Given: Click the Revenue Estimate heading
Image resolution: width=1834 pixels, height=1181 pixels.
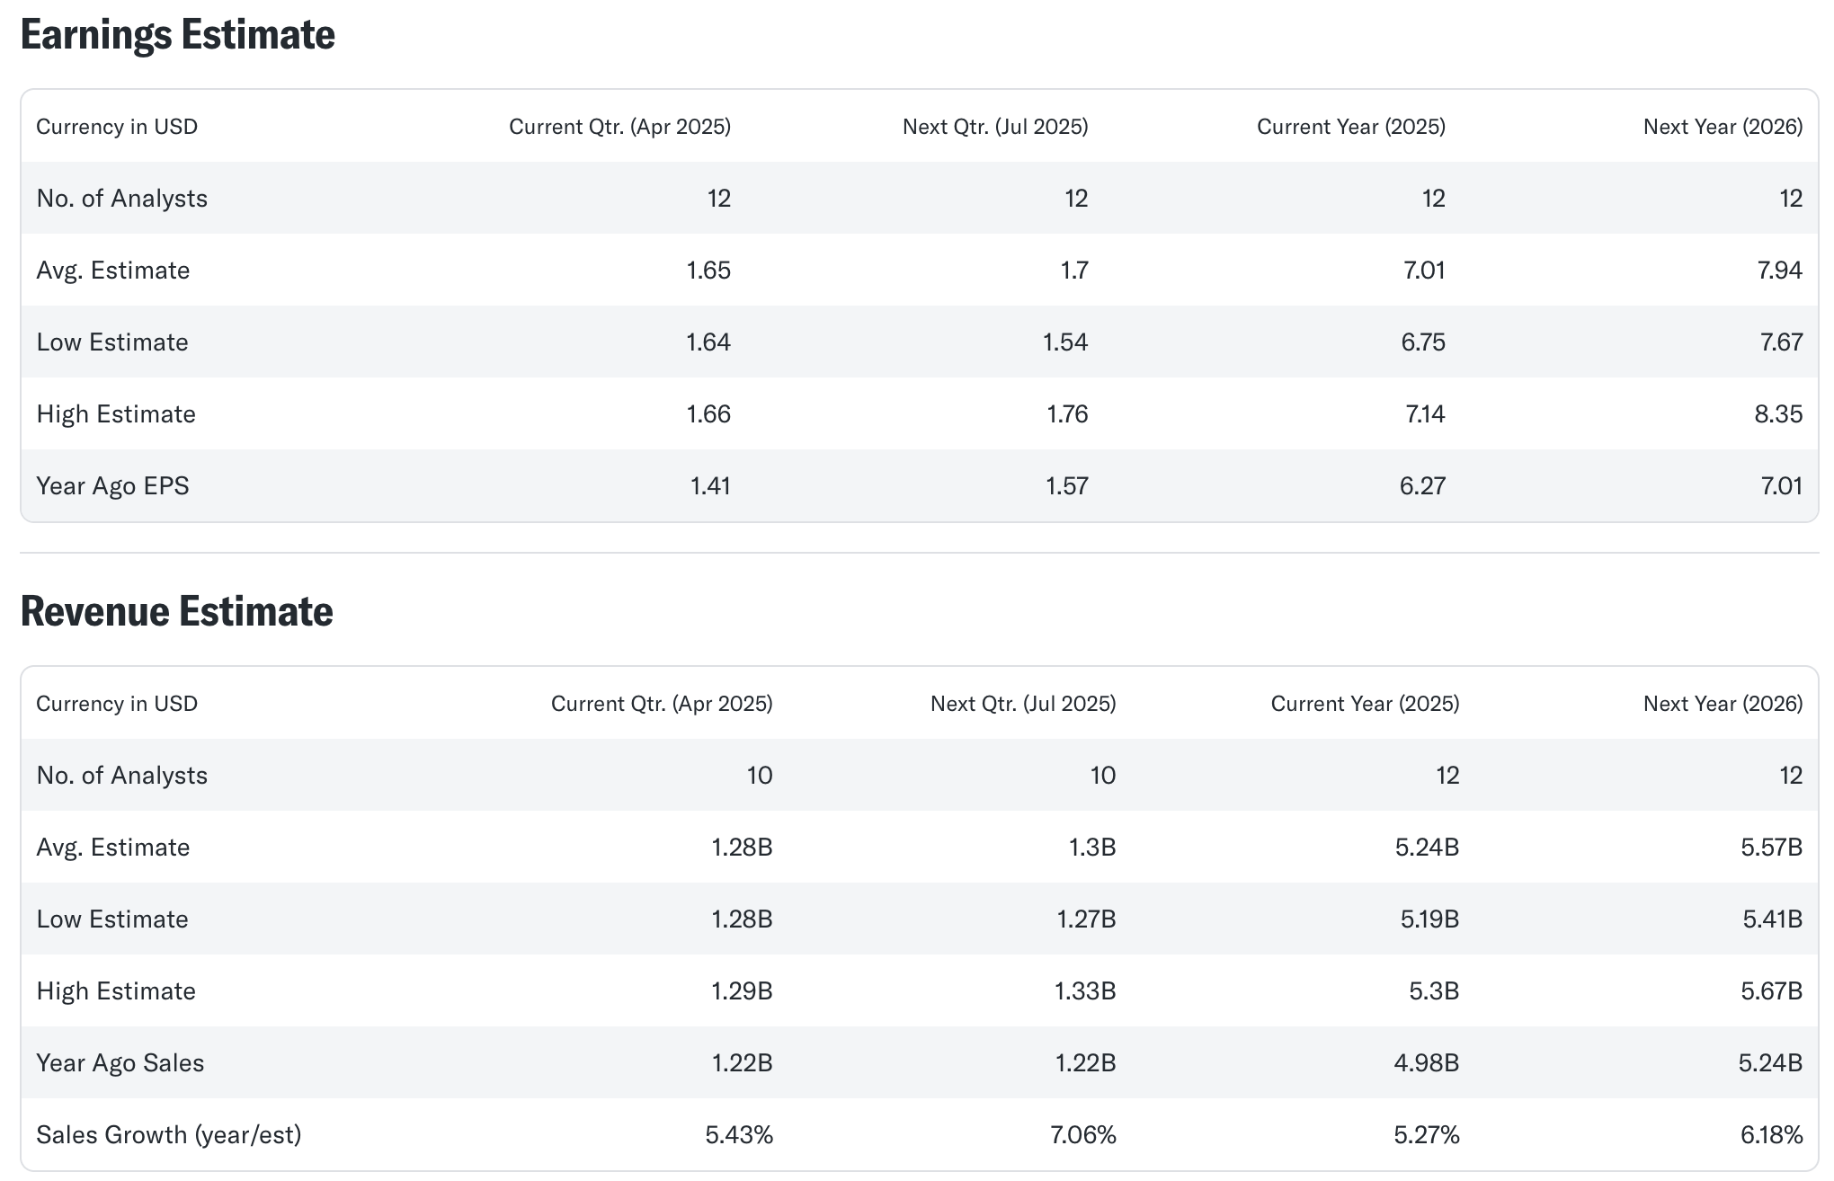Looking at the screenshot, I should 176,612.
